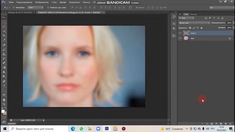Toggle visibility eye of Слой 1 layer
Screen dimensions: 235x132
tap(180, 33)
